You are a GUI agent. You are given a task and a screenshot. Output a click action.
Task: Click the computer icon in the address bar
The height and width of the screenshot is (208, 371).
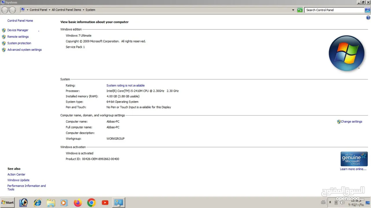click(23, 10)
